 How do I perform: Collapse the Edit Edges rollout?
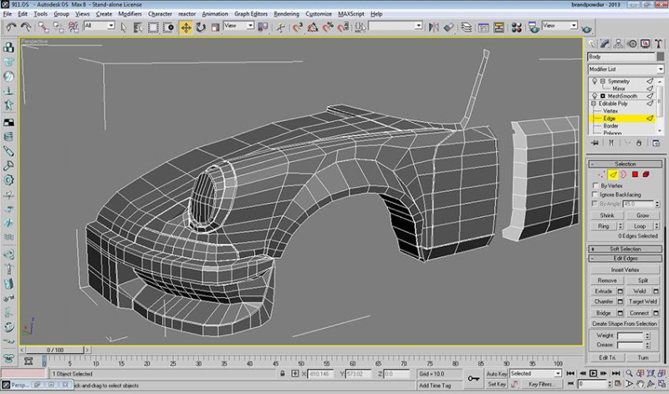[625, 258]
